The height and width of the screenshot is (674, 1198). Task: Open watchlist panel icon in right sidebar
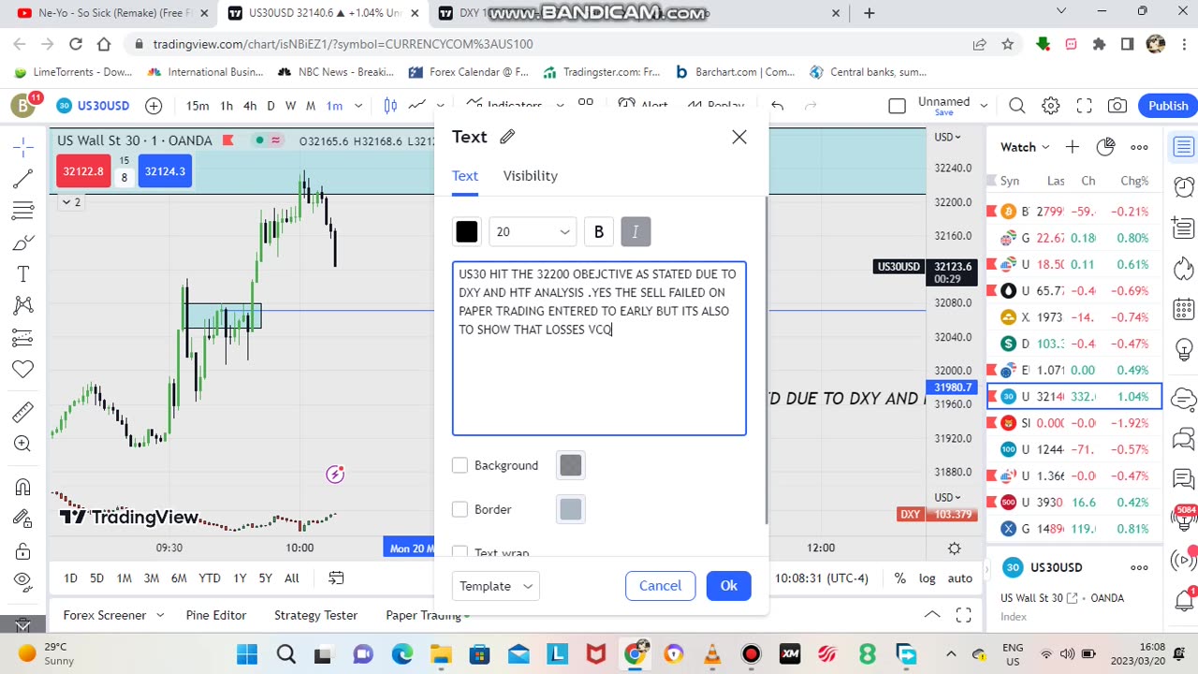pos(1184,147)
